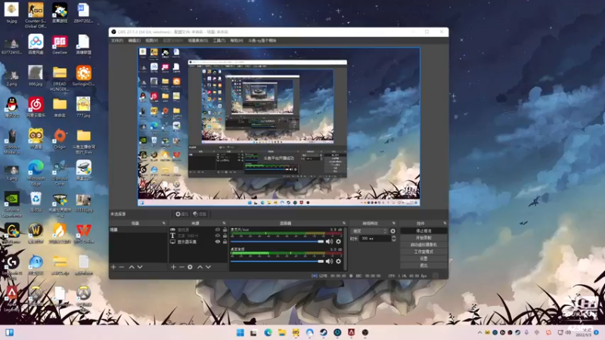The height and width of the screenshot is (340, 605).
Task: Click the mixer panel vertical scrollbar
Action: [x=346, y=249]
